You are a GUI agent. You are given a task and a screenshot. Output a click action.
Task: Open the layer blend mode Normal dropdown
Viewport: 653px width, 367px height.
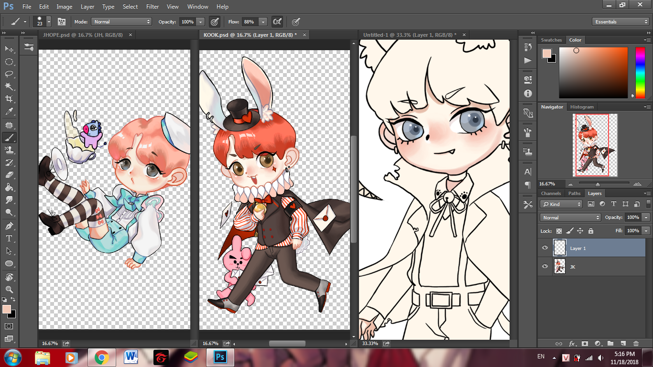click(x=570, y=217)
